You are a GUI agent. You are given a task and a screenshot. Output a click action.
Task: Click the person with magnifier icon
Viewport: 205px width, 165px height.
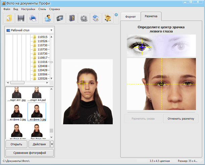[x=48, y=18]
